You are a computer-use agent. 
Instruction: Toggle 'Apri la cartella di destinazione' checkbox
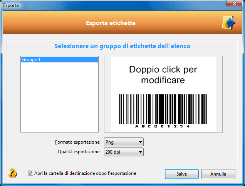click(x=30, y=173)
